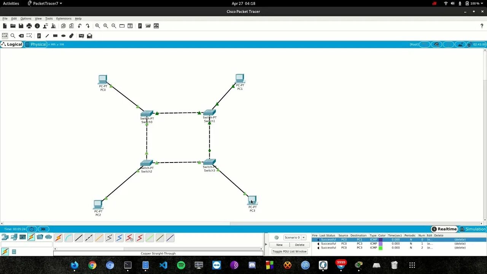
Task: Select the Inspect magnifier tool
Action: [13, 36]
